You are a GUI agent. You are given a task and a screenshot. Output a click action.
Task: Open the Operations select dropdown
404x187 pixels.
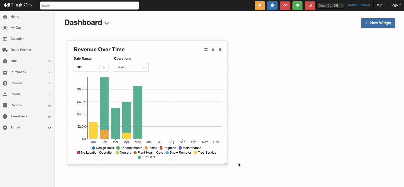[131, 67]
